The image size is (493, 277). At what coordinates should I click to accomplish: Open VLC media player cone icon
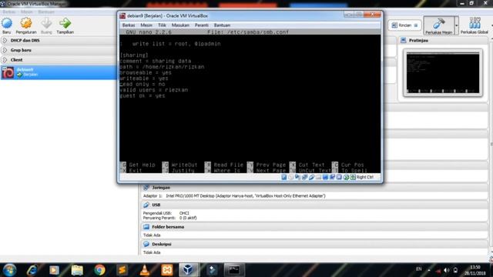point(145,270)
